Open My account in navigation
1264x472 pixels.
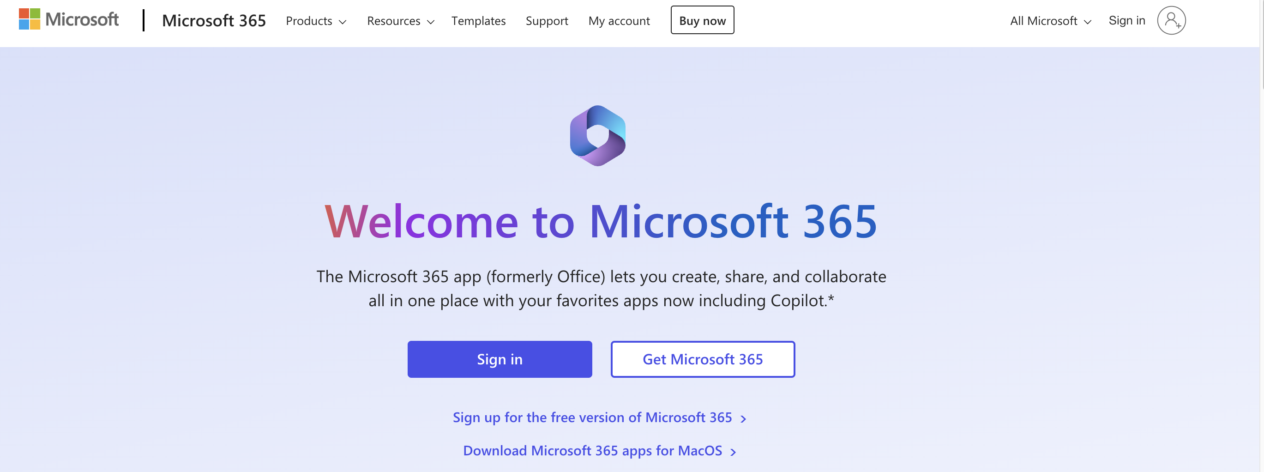pos(619,21)
